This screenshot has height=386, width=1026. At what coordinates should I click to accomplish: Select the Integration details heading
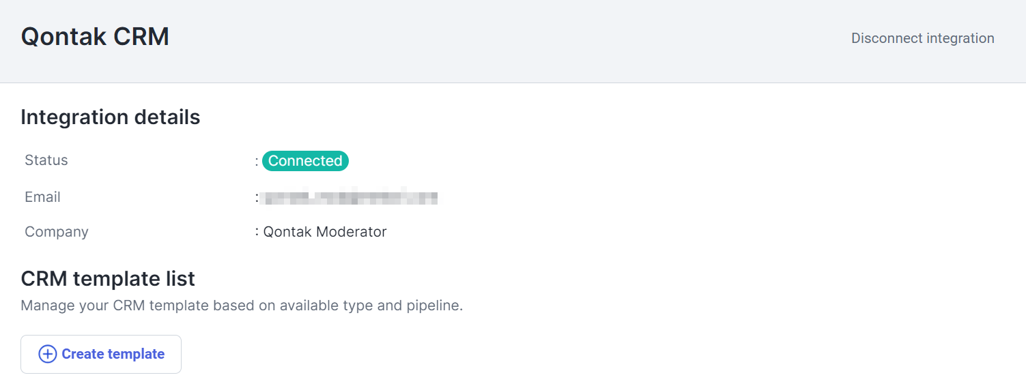[111, 117]
